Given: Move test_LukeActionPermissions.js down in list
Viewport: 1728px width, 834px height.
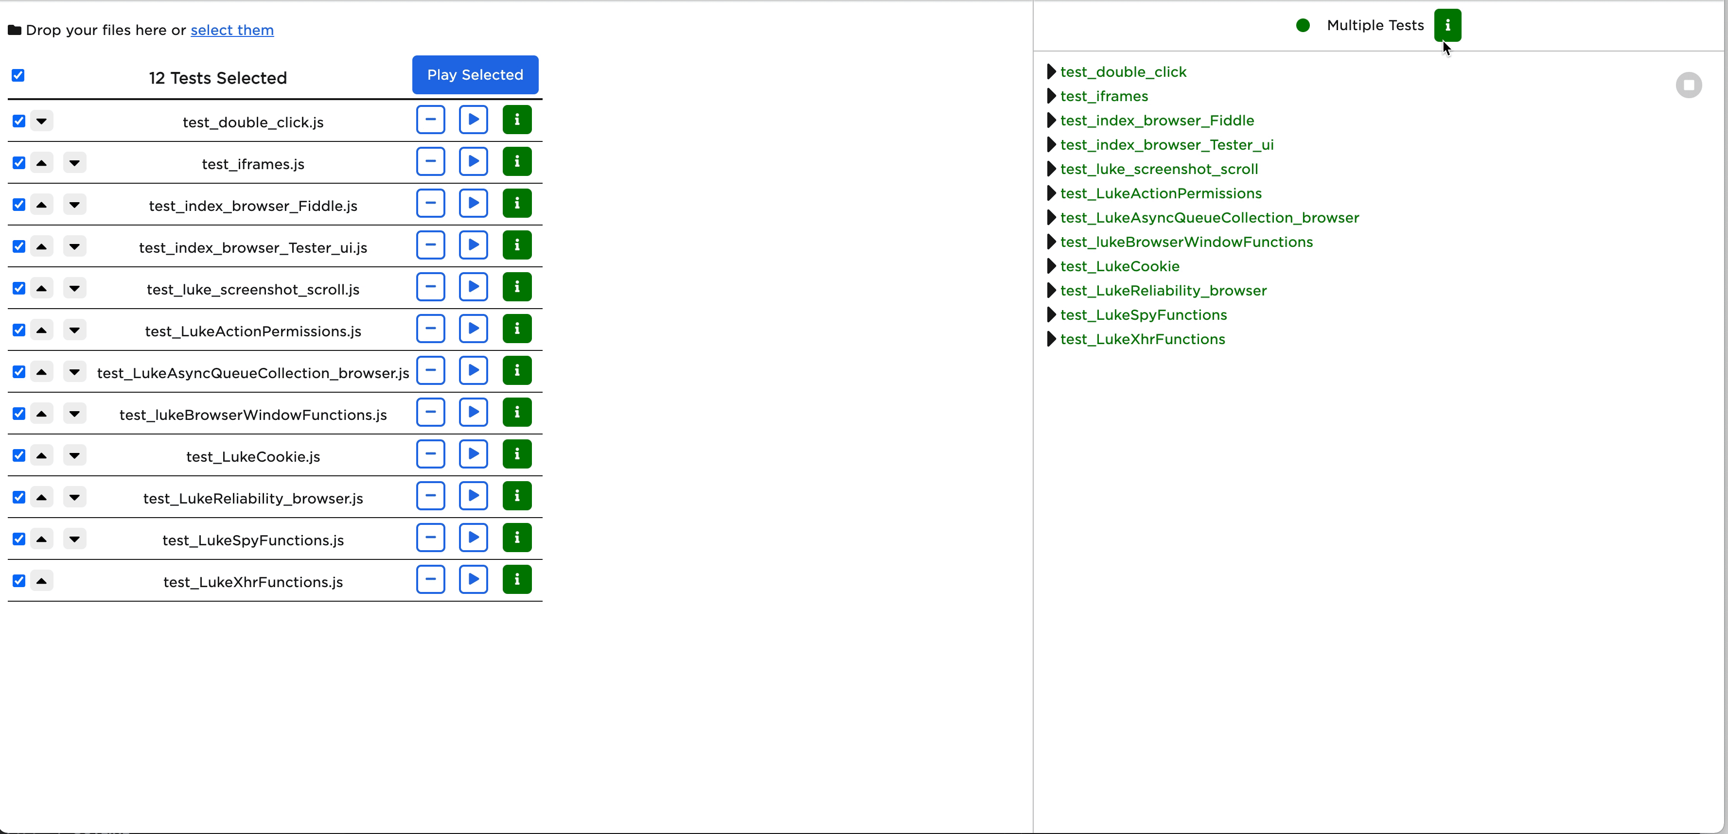Looking at the screenshot, I should click(x=74, y=330).
